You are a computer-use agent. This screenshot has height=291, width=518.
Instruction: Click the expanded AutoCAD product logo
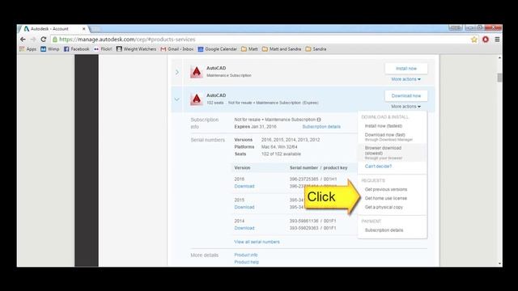[196, 99]
